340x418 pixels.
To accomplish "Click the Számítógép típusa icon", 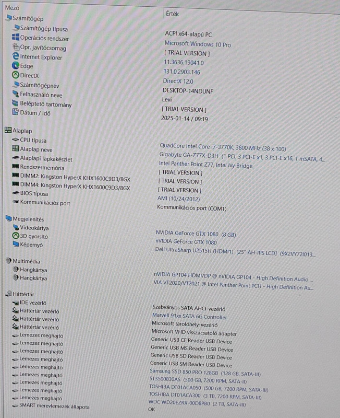I will coord(17,28).
